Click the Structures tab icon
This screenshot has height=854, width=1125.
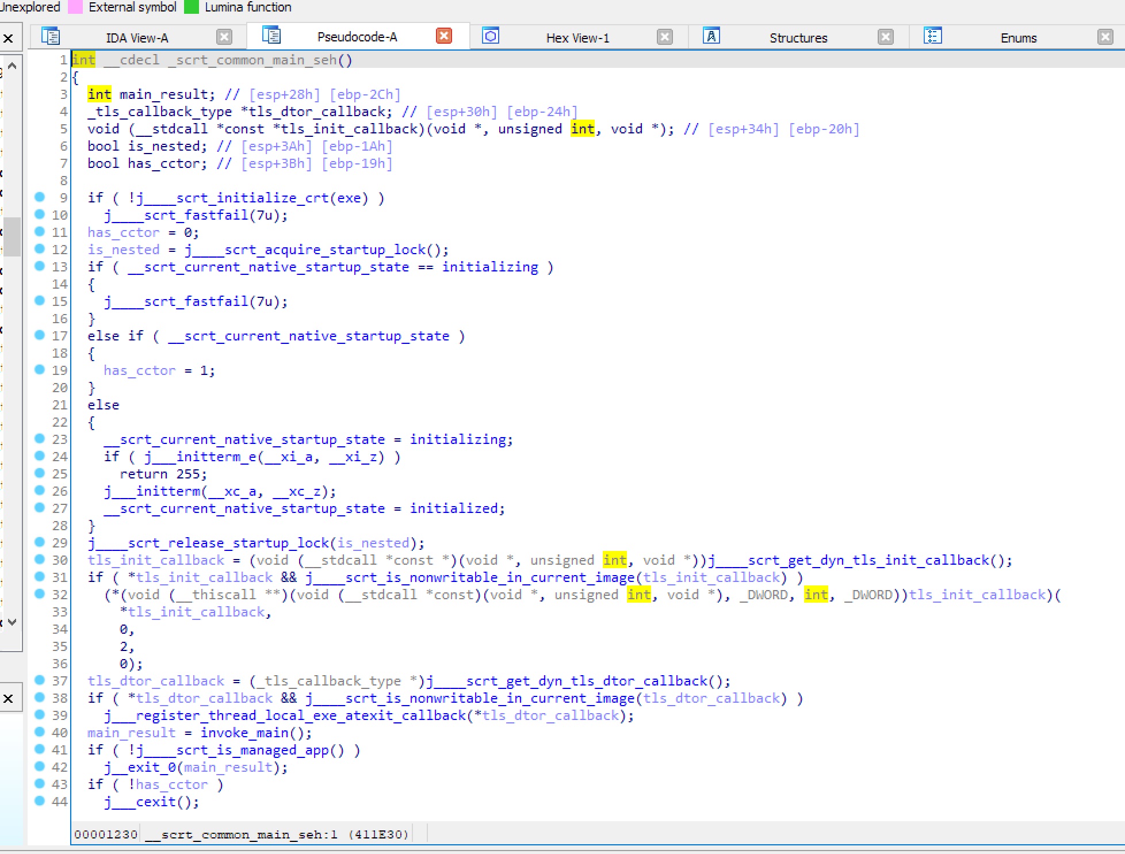tap(711, 36)
